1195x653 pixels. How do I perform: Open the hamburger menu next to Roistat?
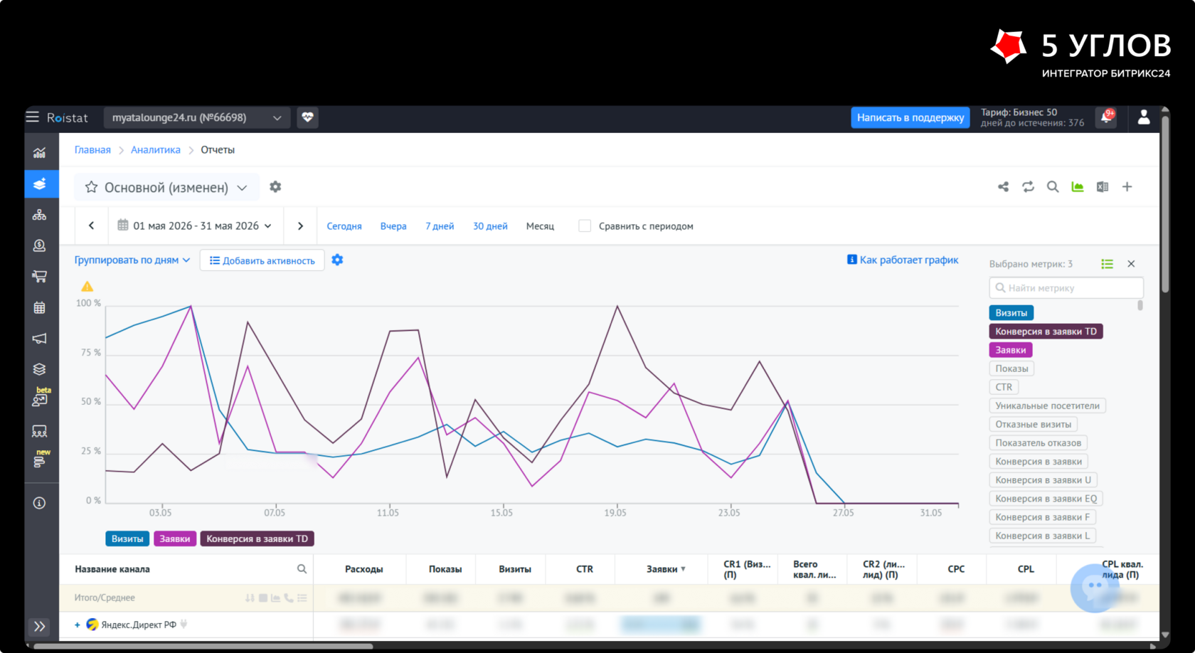point(33,117)
